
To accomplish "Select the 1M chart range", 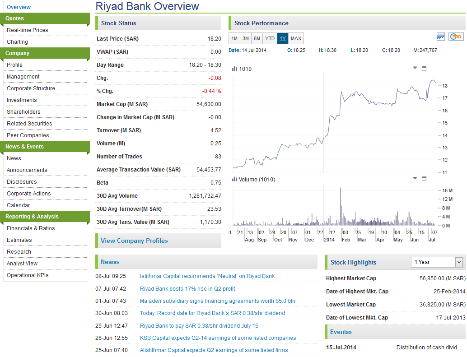I will click(x=234, y=38).
